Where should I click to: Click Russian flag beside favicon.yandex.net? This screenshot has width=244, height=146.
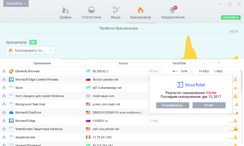(x=88, y=79)
